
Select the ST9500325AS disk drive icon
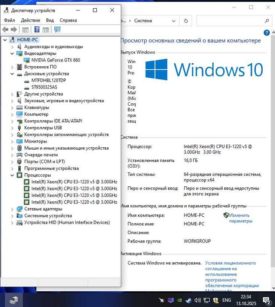click(x=27, y=87)
